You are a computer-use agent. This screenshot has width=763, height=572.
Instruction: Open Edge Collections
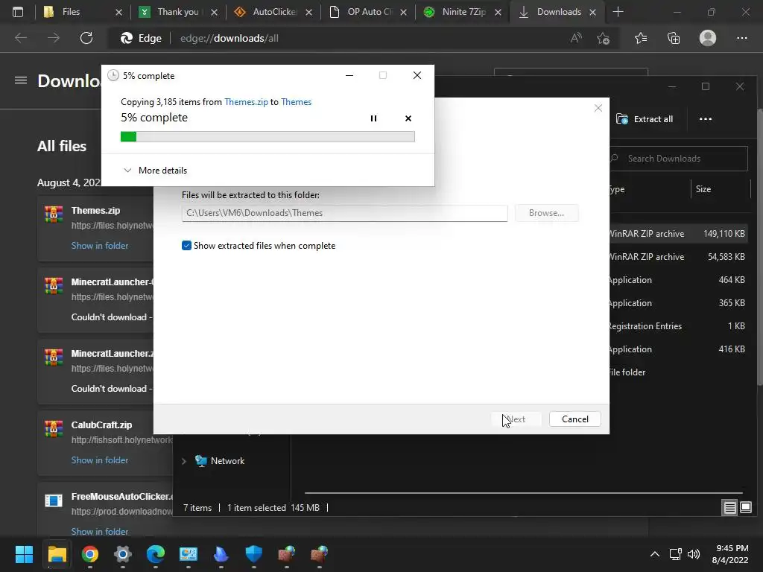674,38
